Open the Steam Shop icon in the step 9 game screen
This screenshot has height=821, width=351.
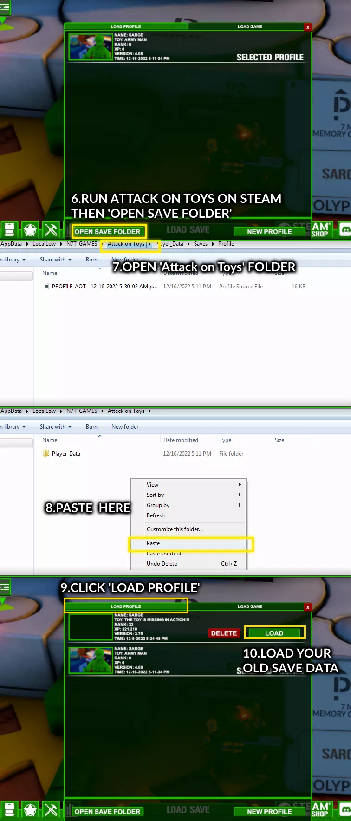[x=321, y=809]
